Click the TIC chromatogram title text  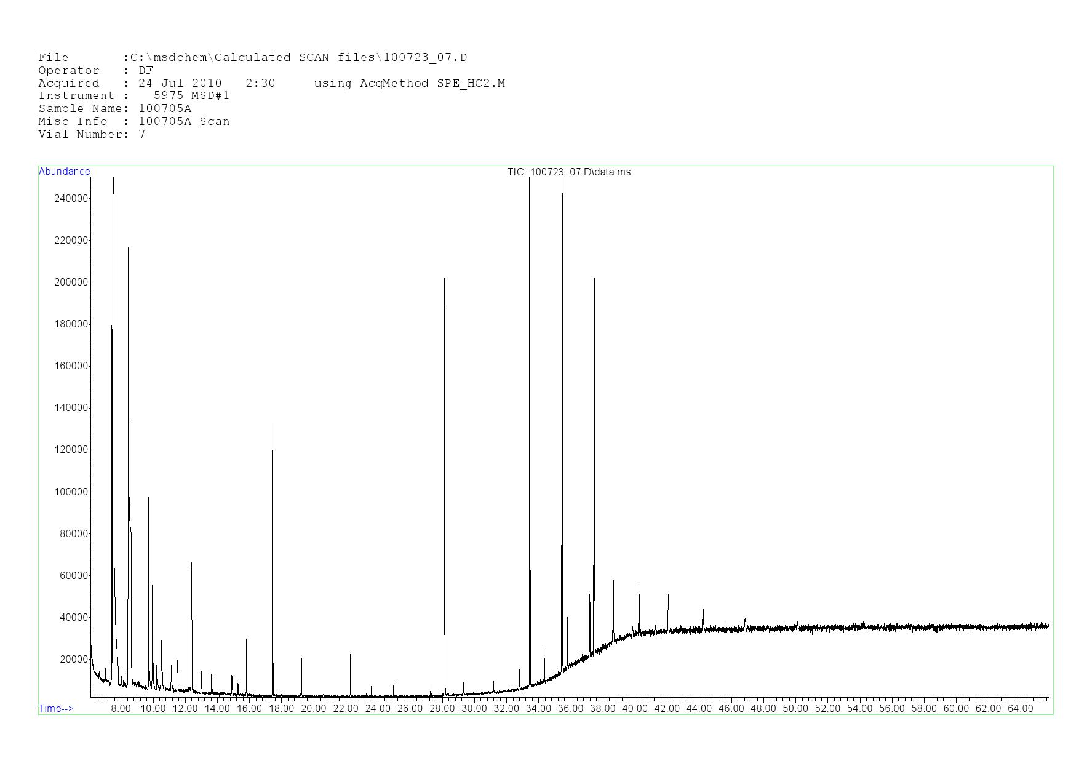tap(568, 172)
